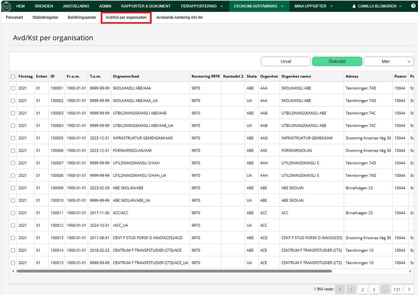Click the Urval button
418x295 pixels.
point(286,62)
